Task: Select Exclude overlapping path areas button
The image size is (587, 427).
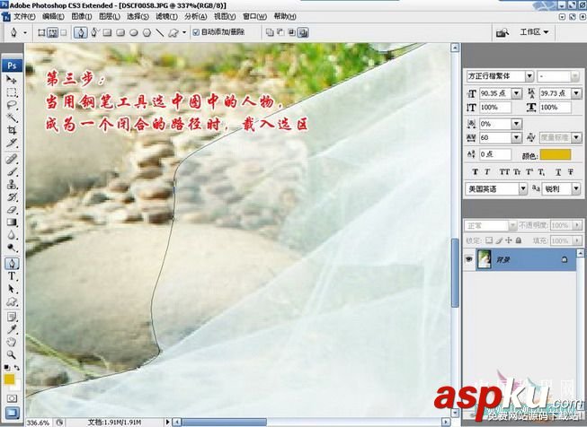Action: pos(302,32)
